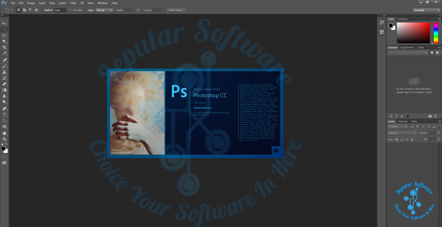Reset default foreground and background colors
442x227 pixels.
pos(2,144)
